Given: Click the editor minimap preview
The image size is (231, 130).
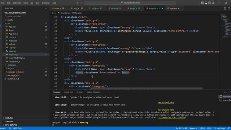Looking at the screenshot, I should click(x=225, y=27).
